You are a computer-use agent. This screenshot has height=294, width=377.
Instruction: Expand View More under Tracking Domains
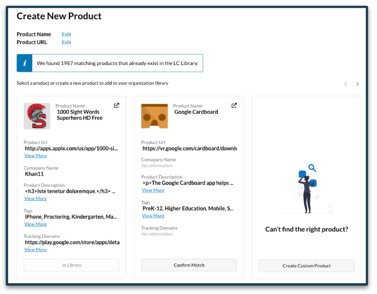pos(35,250)
